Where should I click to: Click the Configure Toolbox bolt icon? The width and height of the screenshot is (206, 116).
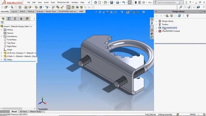pos(188,16)
